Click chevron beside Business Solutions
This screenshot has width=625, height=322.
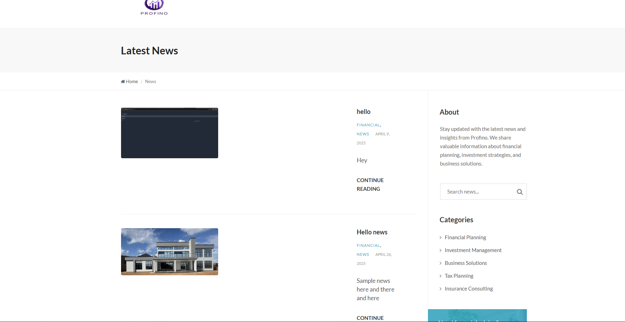[x=440, y=263]
